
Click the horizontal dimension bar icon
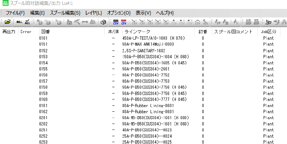85,22
